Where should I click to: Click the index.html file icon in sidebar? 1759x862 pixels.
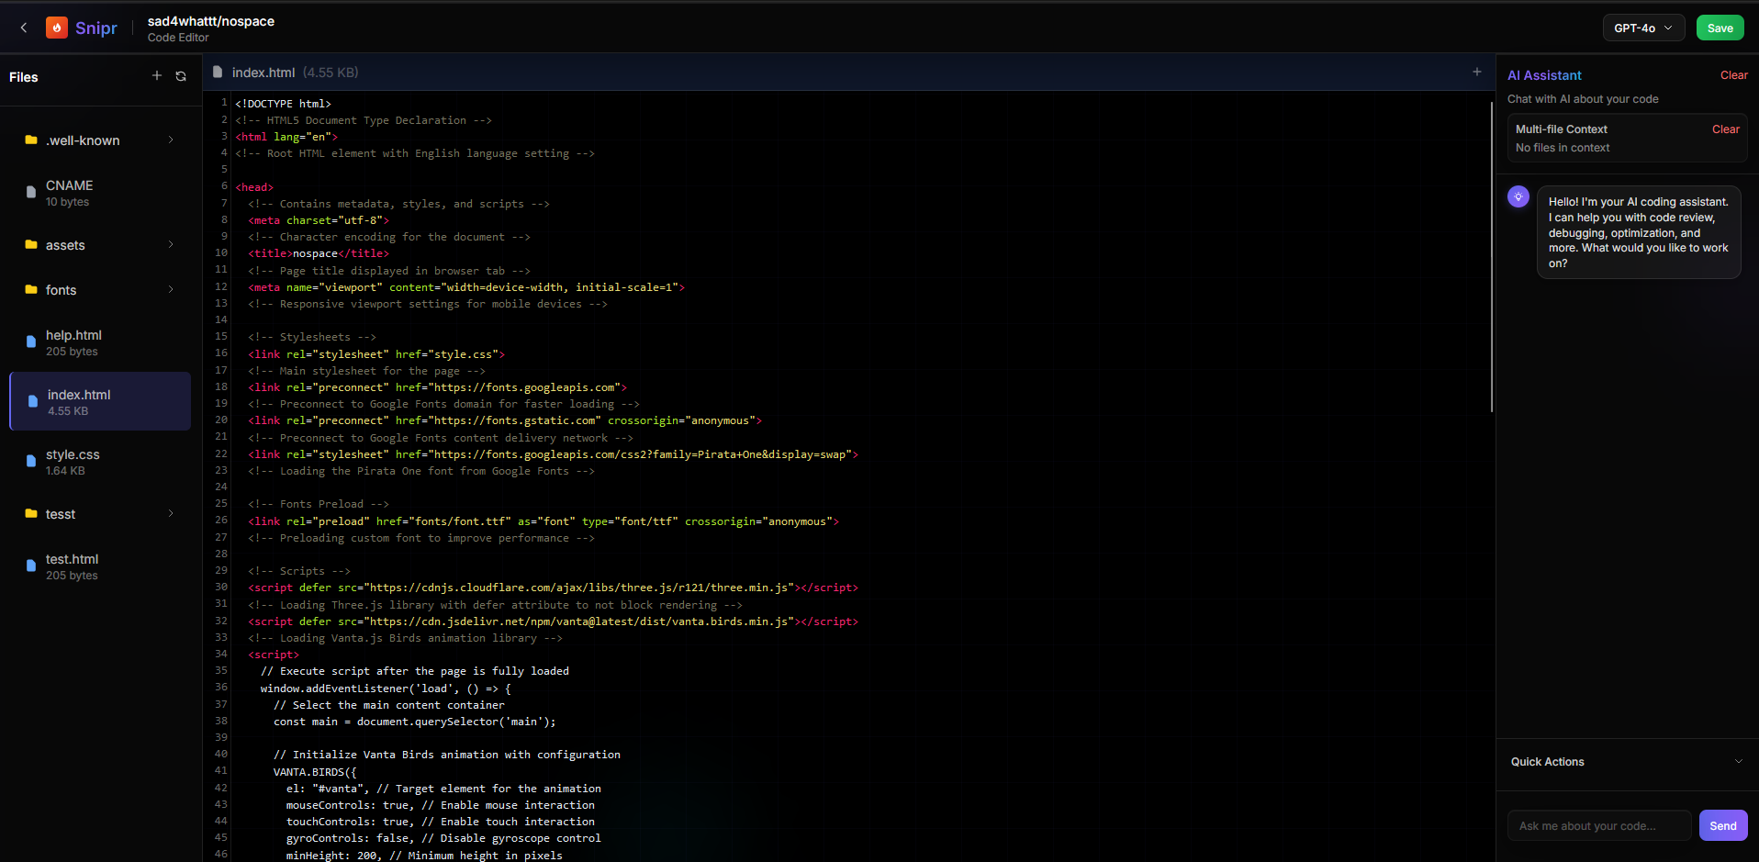click(33, 402)
